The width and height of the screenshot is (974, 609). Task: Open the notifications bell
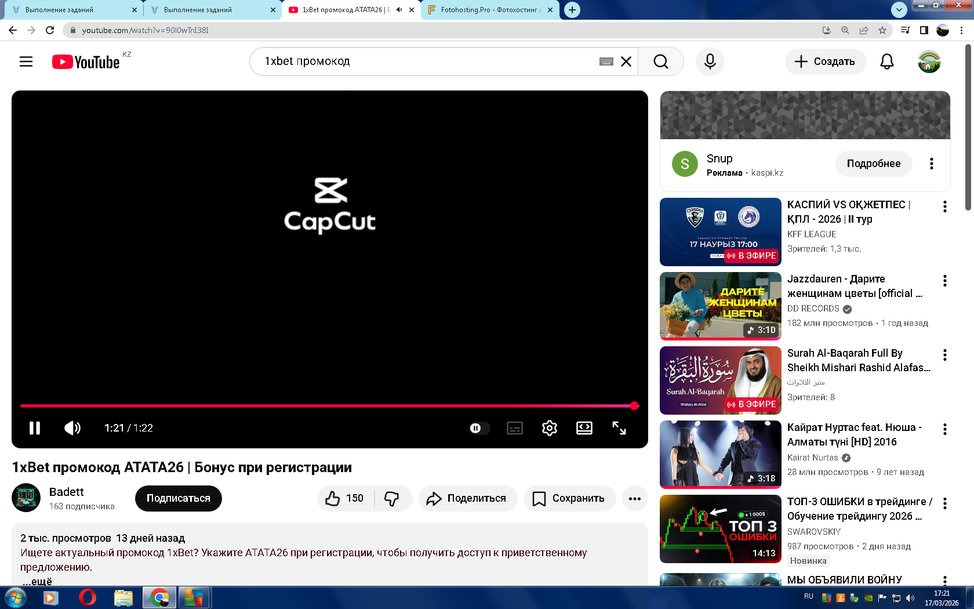tap(887, 61)
